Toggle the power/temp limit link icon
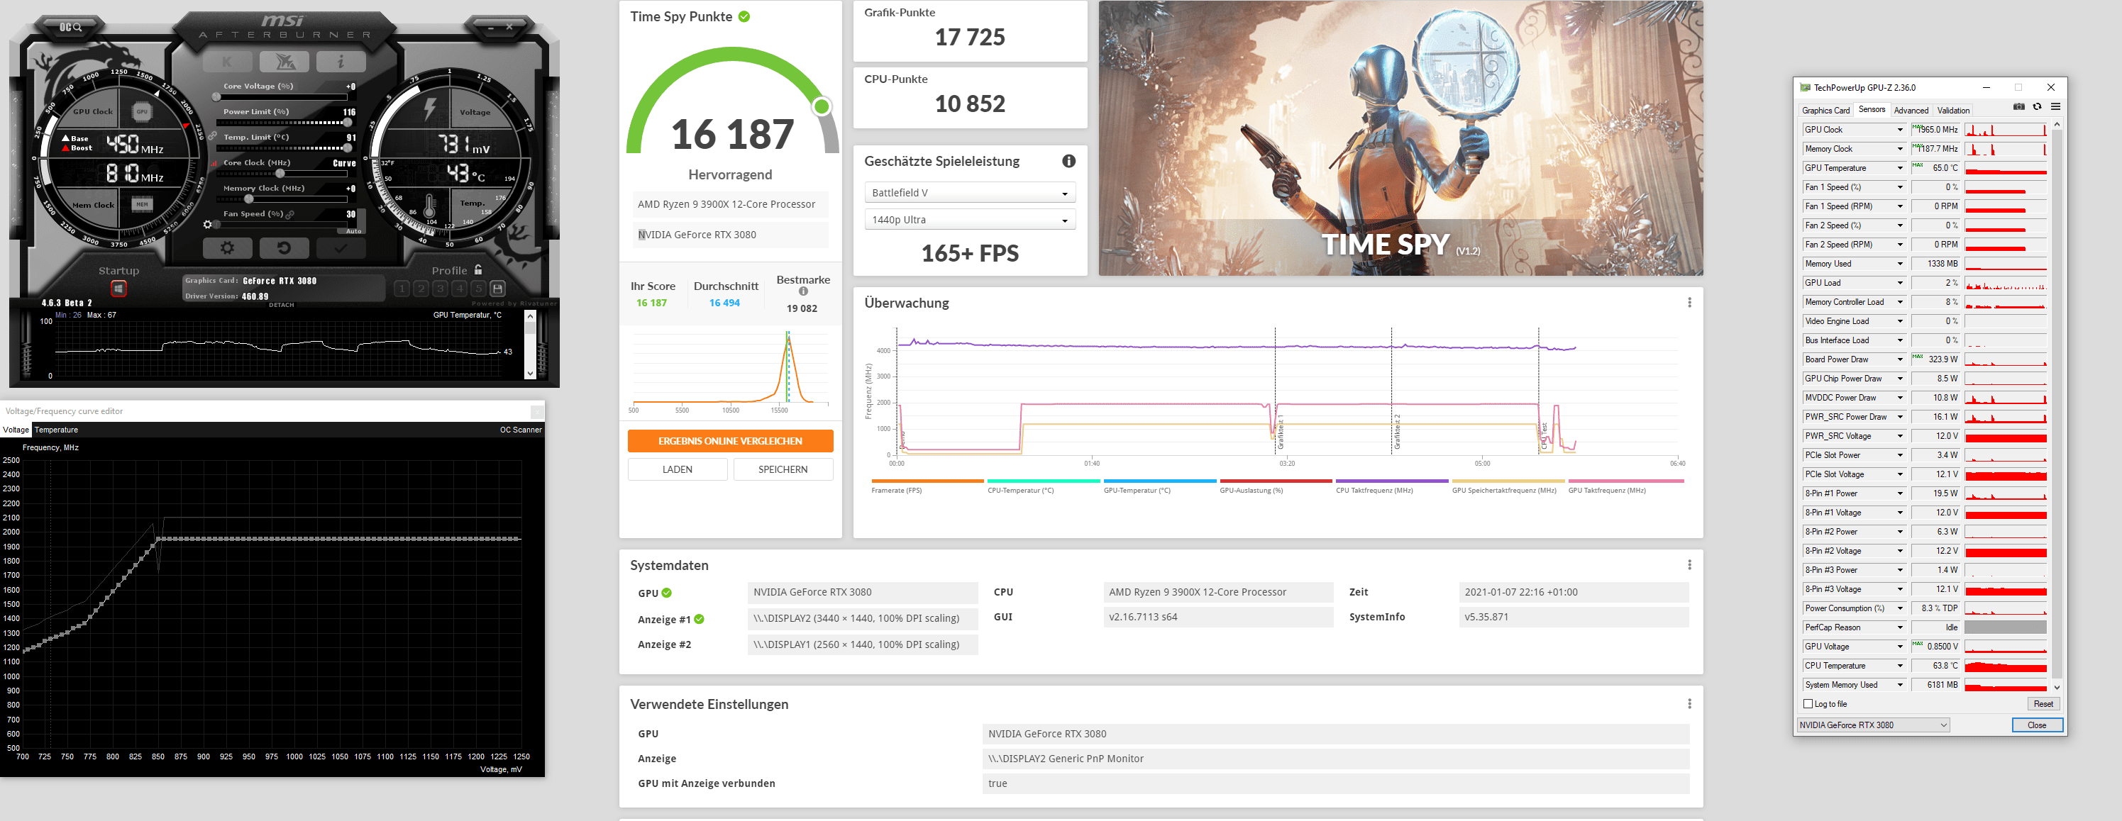The image size is (2122, 821). 211,136
